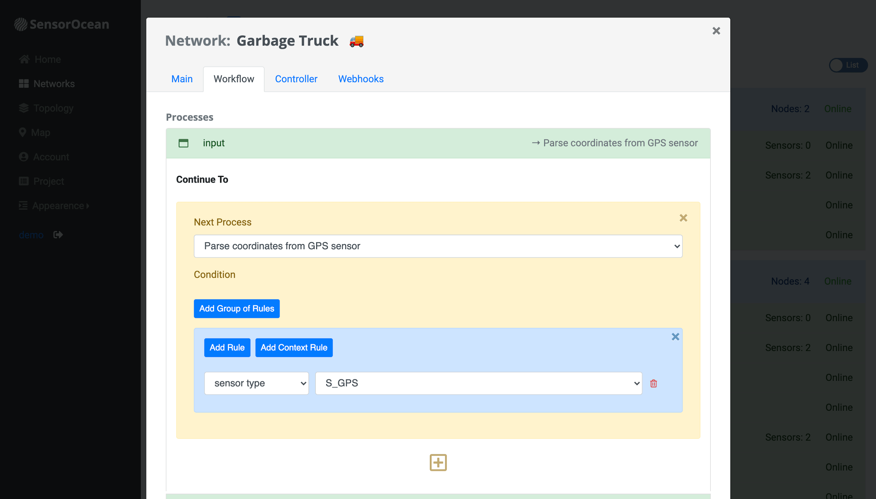Viewport: 876px width, 499px height.
Task: Click the Workflow tab input field area
Action: coord(438,142)
